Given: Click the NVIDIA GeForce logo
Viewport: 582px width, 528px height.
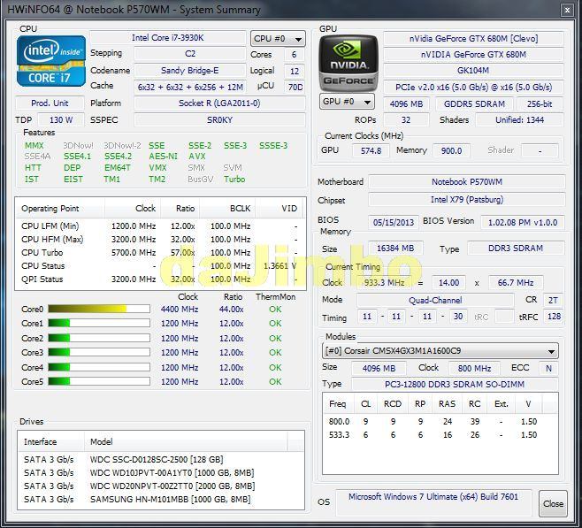Looking at the screenshot, I should 348,63.
